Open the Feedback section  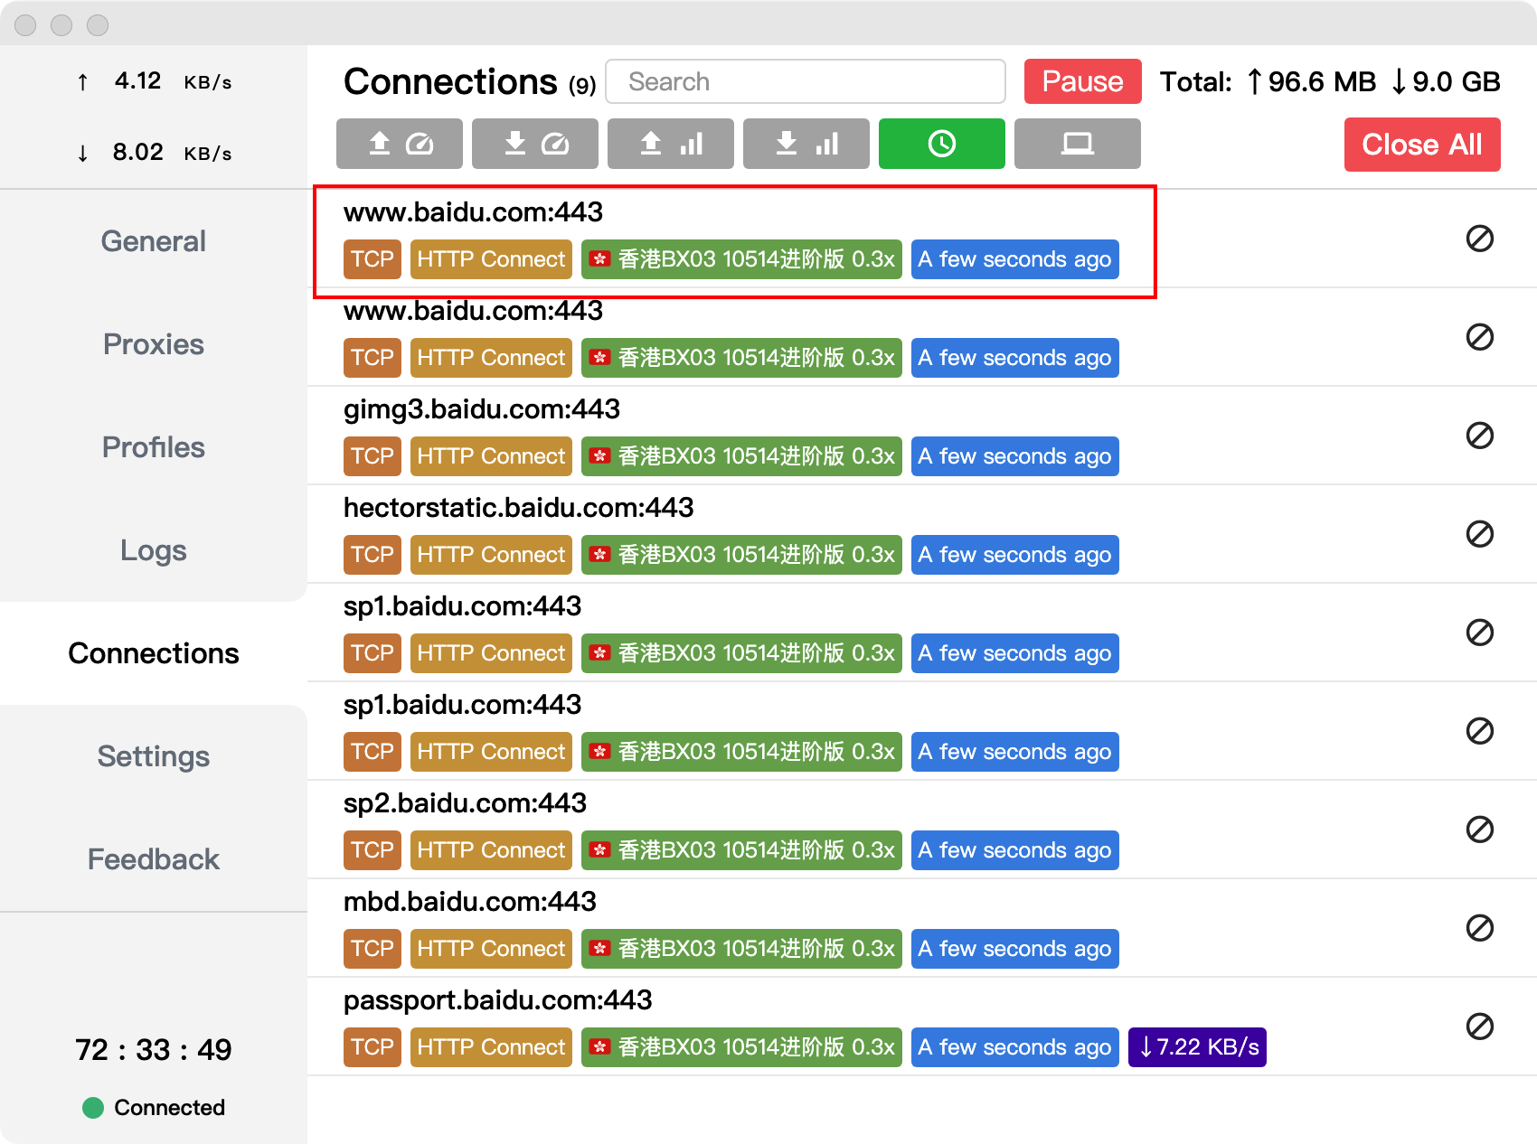[x=154, y=859]
